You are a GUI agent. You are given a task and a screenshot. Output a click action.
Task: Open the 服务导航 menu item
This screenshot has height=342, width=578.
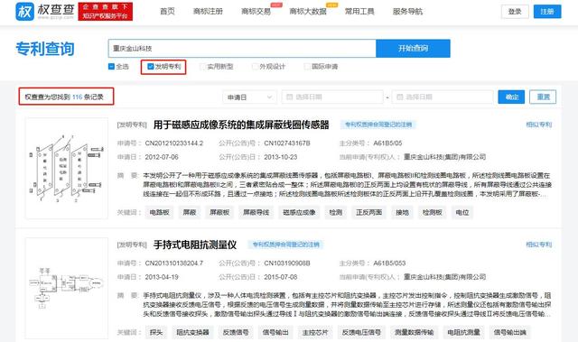407,12
